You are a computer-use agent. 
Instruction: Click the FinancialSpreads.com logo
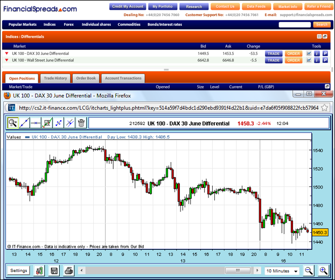(40, 9)
